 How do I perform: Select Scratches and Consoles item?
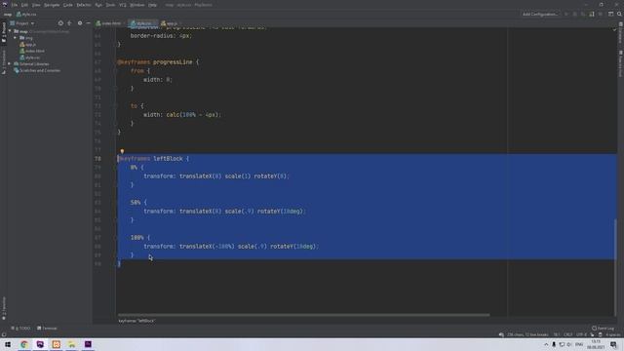point(37,70)
